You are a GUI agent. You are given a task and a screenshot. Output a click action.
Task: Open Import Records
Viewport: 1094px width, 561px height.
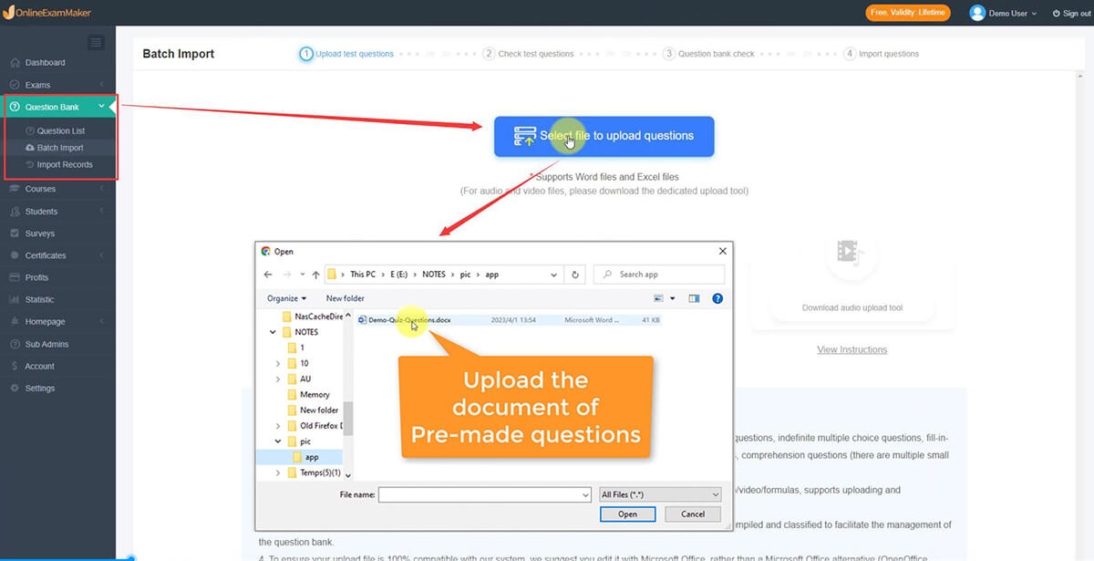(x=64, y=165)
